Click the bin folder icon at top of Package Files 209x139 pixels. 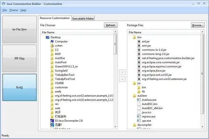coord(134,38)
